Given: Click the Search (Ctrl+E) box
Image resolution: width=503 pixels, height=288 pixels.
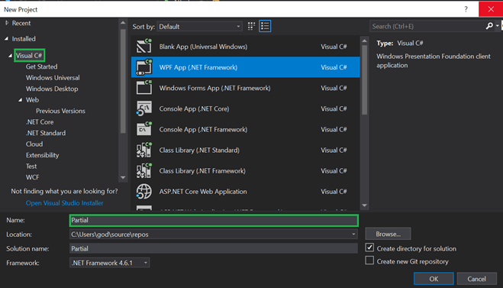Looking at the screenshot, I should (x=427, y=26).
